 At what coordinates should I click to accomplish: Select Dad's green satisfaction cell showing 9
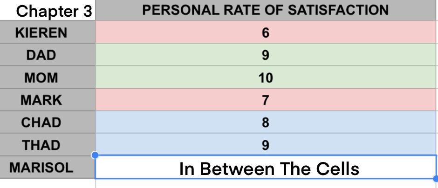tap(266, 55)
